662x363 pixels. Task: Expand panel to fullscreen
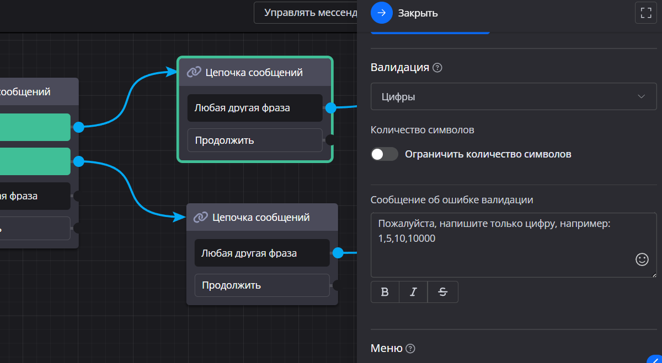pyautogui.click(x=646, y=13)
